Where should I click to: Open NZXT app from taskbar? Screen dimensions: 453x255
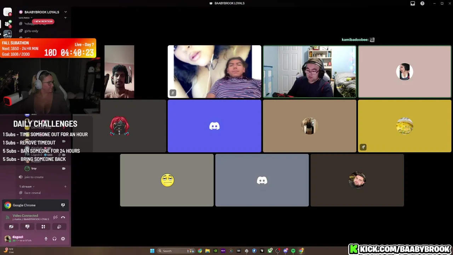[223, 251]
